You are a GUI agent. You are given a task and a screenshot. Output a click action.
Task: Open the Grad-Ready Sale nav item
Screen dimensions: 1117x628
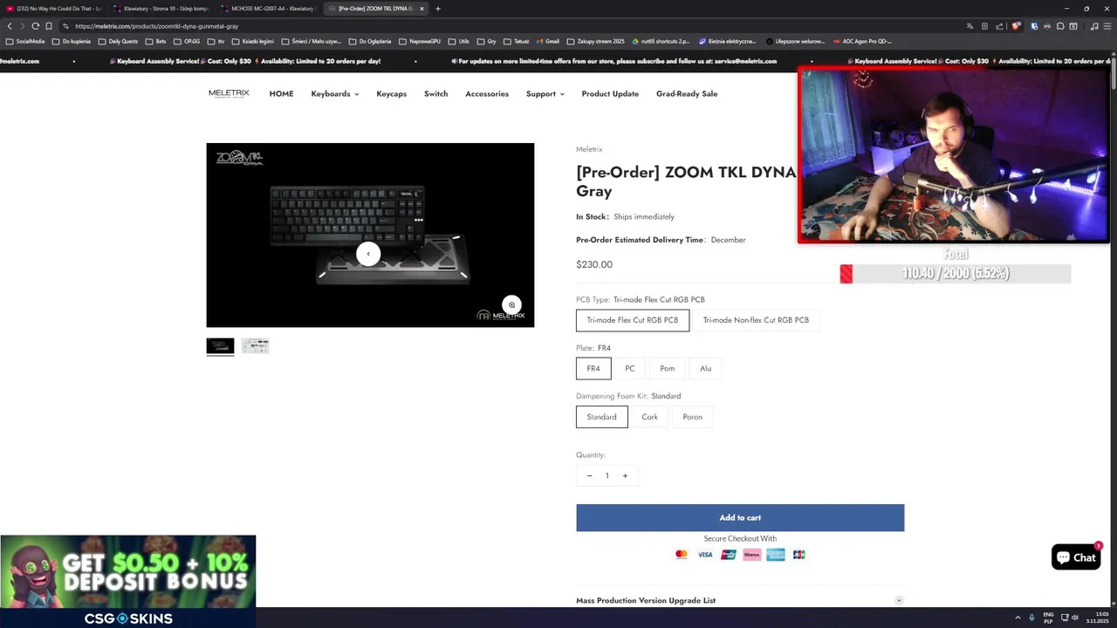(x=687, y=93)
